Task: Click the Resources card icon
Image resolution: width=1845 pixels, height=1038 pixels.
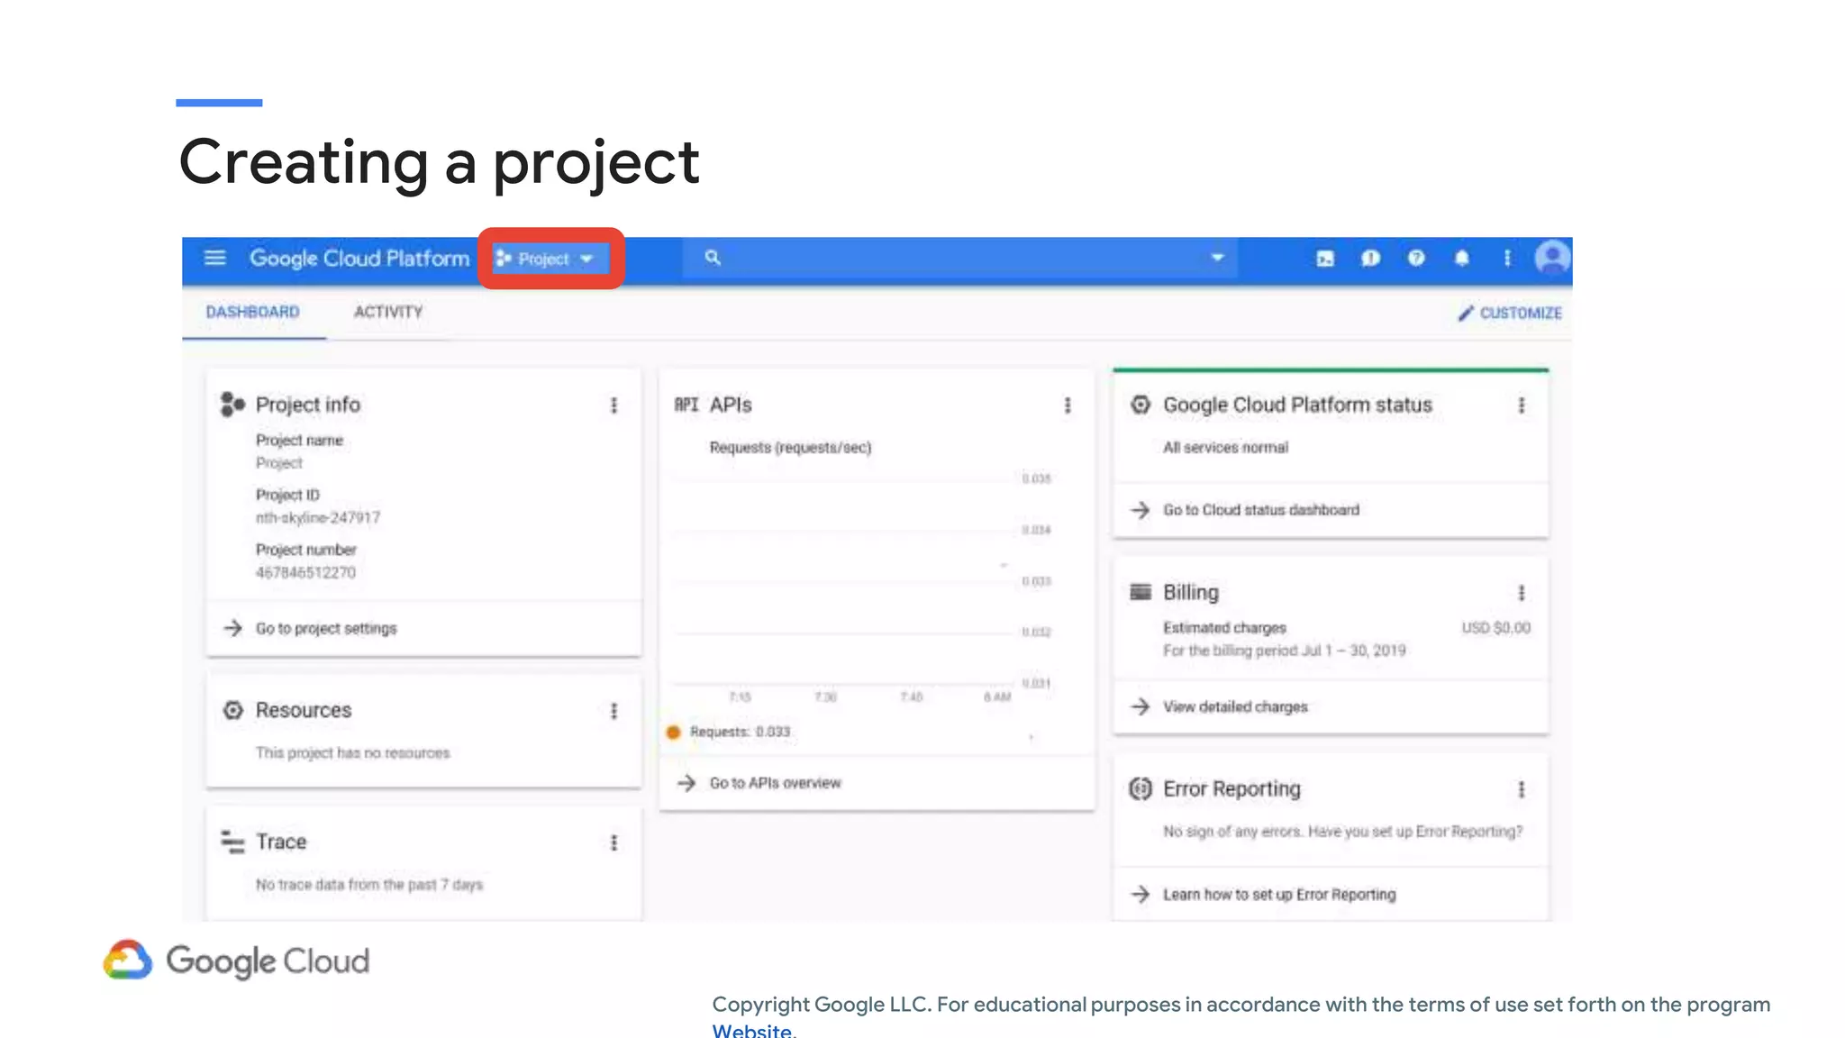Action: 232,710
